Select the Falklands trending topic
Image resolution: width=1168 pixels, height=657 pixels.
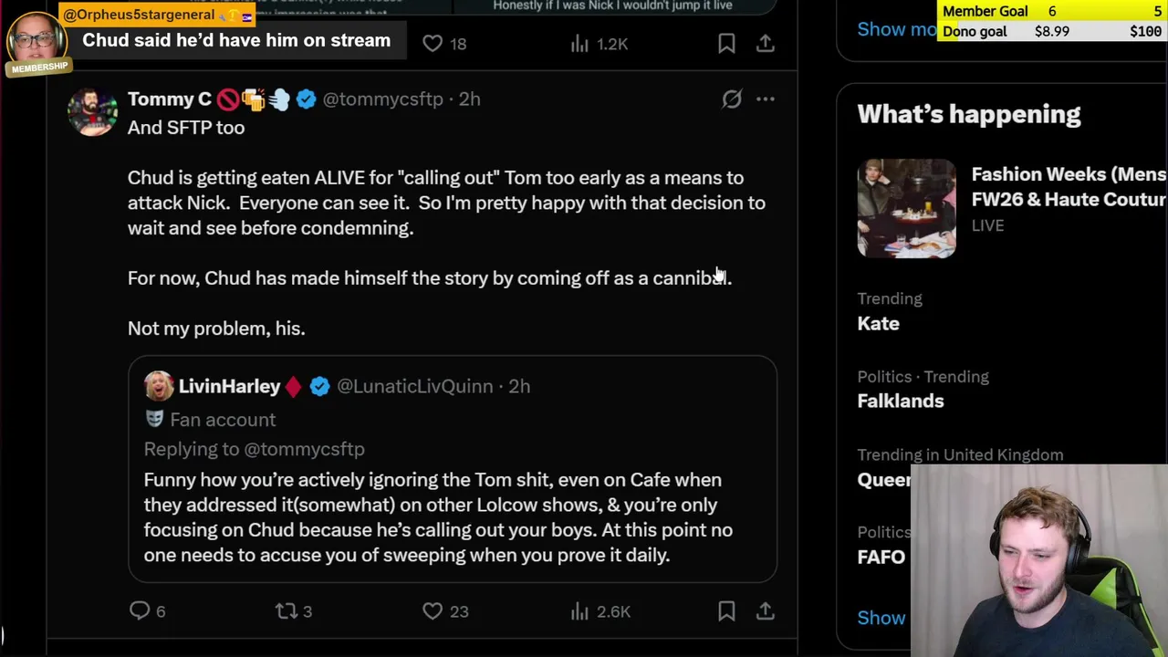[x=900, y=401]
